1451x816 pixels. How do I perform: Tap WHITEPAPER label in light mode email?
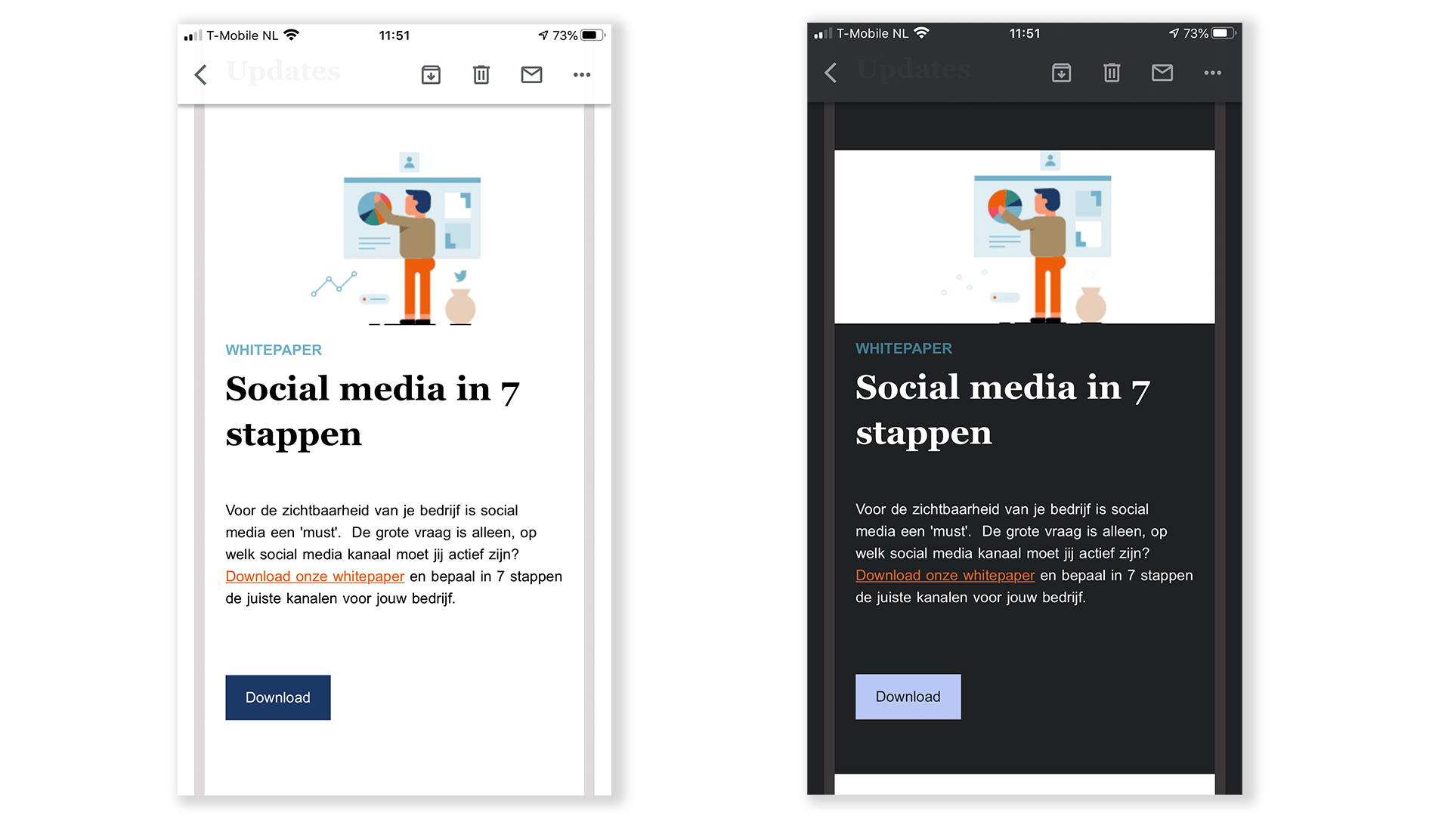click(274, 350)
